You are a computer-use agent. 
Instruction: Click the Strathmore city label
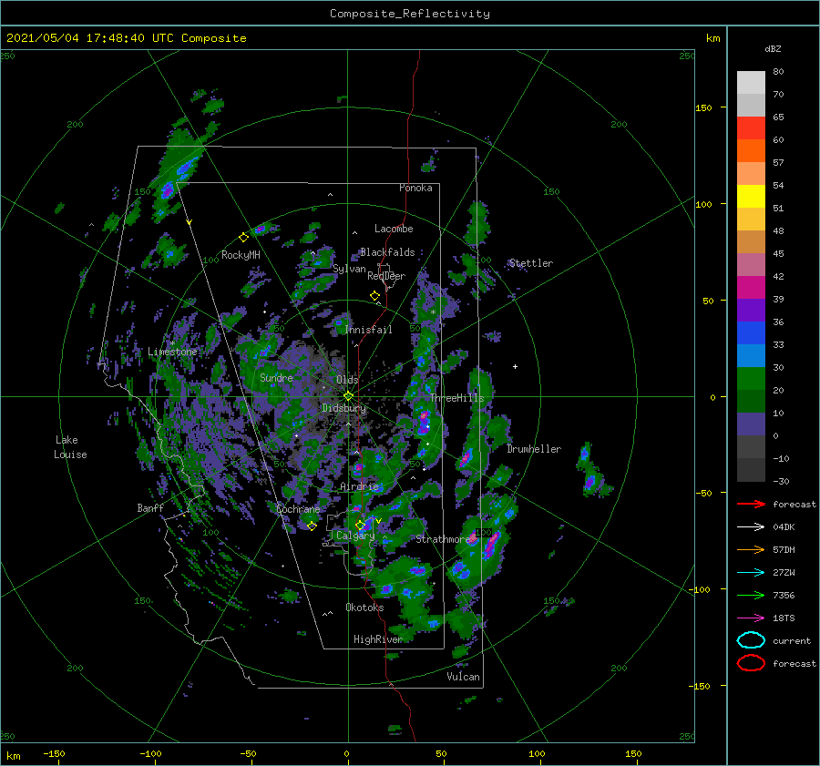pyautogui.click(x=443, y=539)
